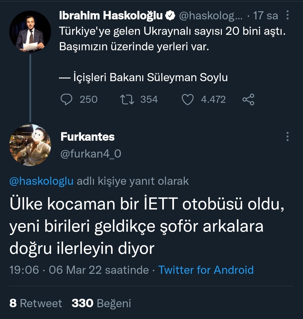Open the three-dot menu on Furkantes' reply
303x319 pixels.
click(288, 136)
